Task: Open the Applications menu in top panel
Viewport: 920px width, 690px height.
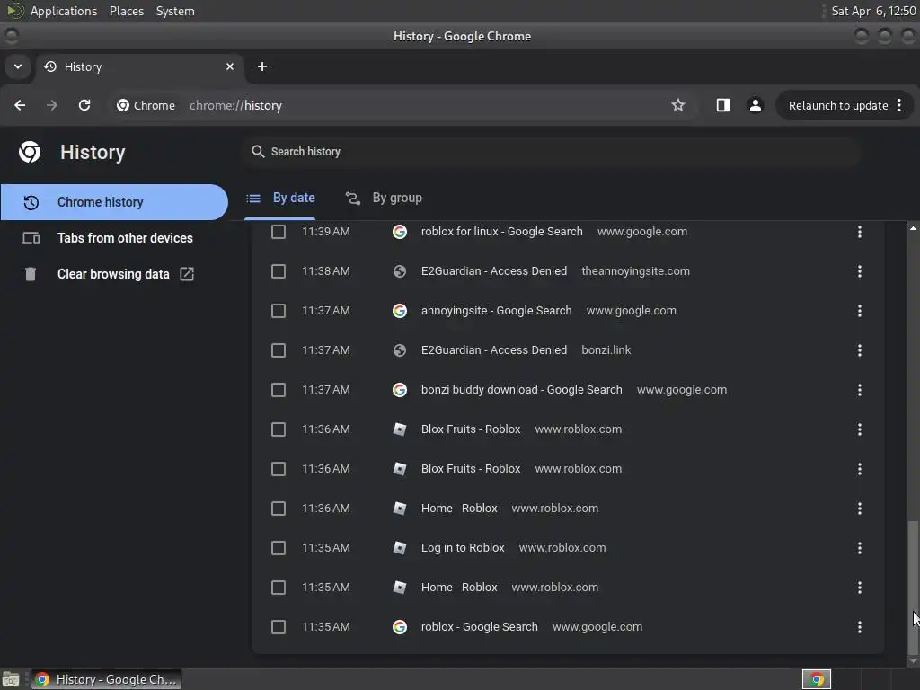Action: [64, 11]
